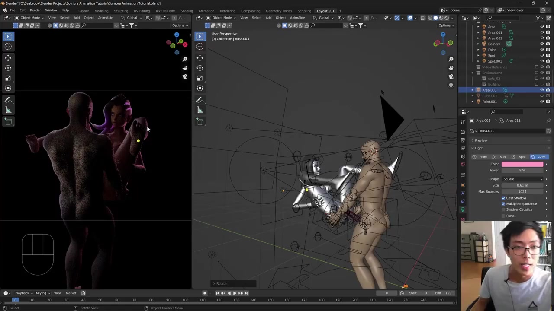Switch to the Shading workspace tab
554x311 pixels.
187,11
